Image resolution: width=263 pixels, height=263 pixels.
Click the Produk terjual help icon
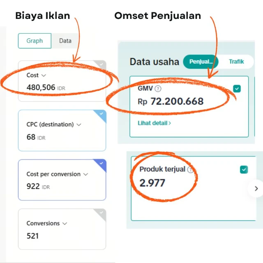[x=190, y=169]
